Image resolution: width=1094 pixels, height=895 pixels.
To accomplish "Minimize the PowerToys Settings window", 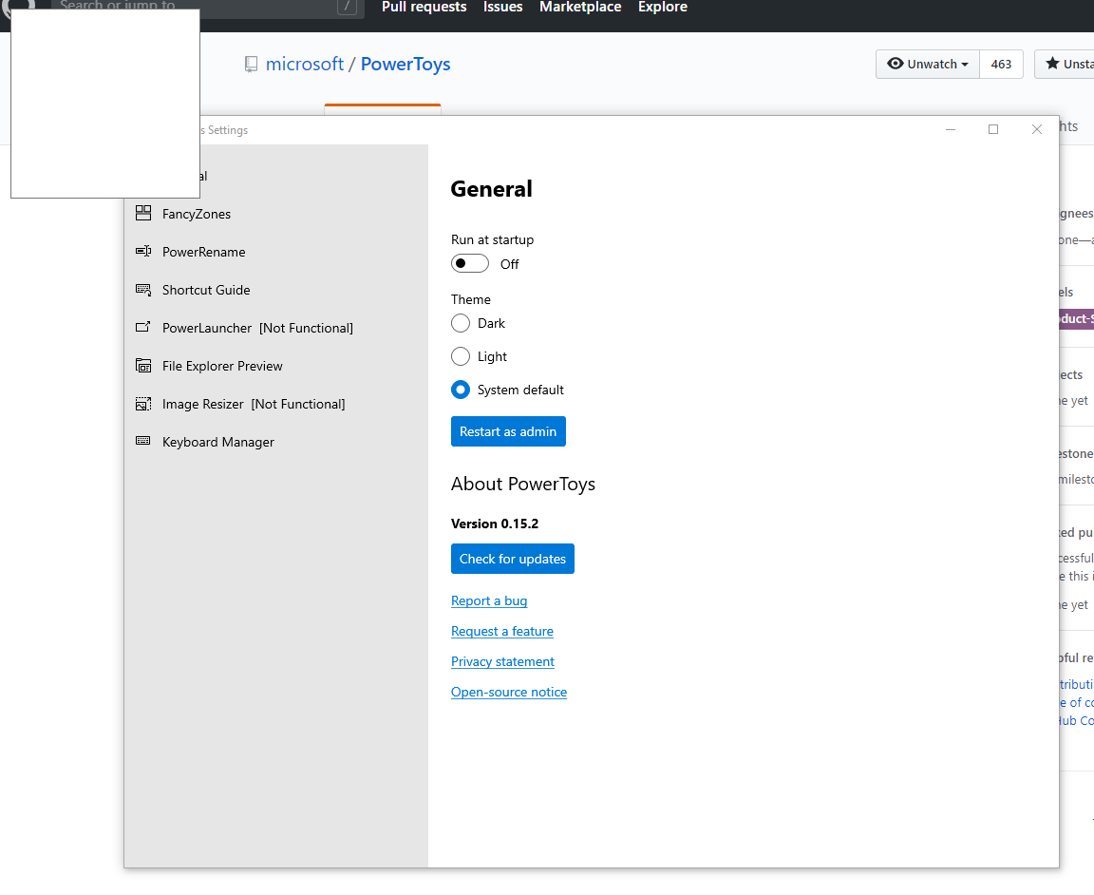I will tap(951, 129).
